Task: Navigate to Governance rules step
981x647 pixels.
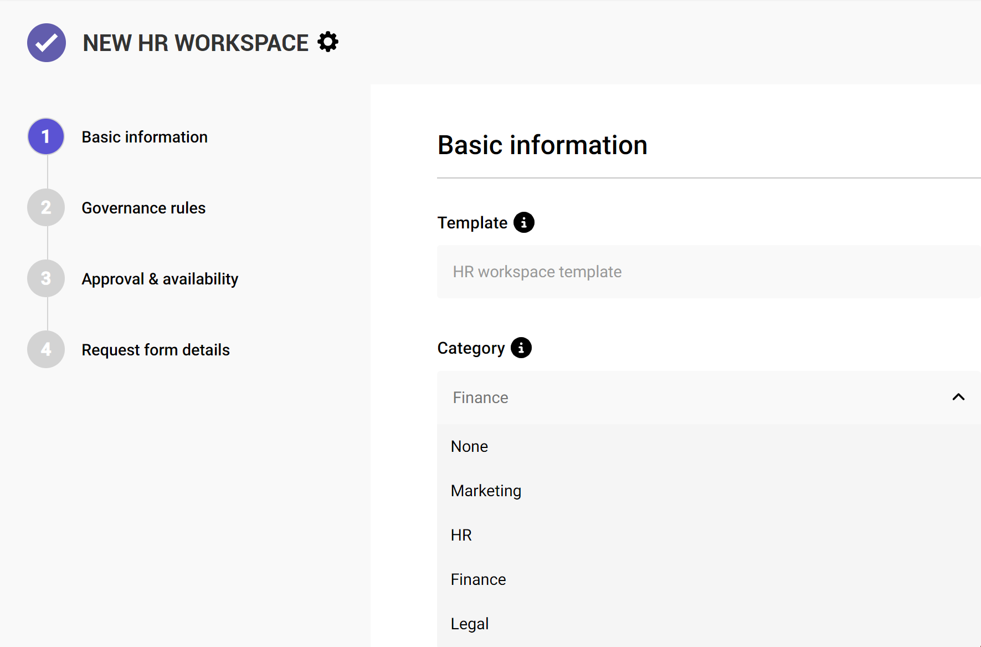Action: tap(143, 207)
